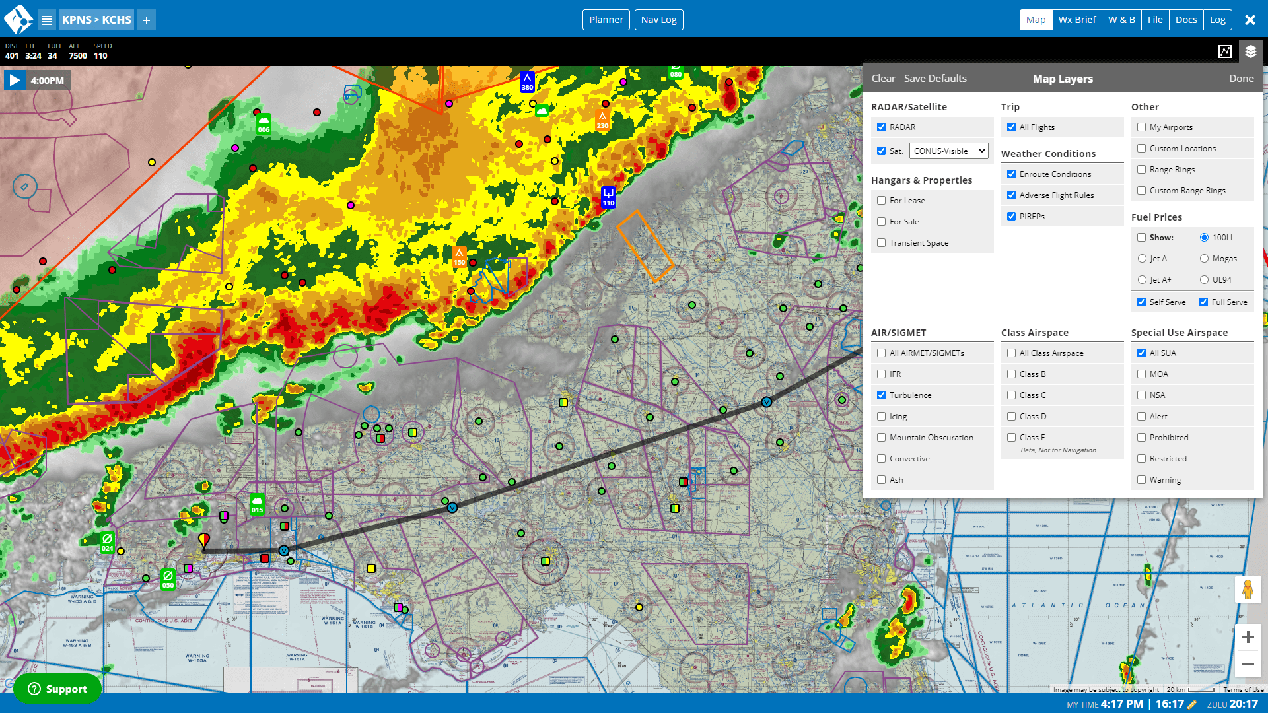The image size is (1268, 713).
Task: Click the playback play button
Action: pyautogui.click(x=15, y=79)
